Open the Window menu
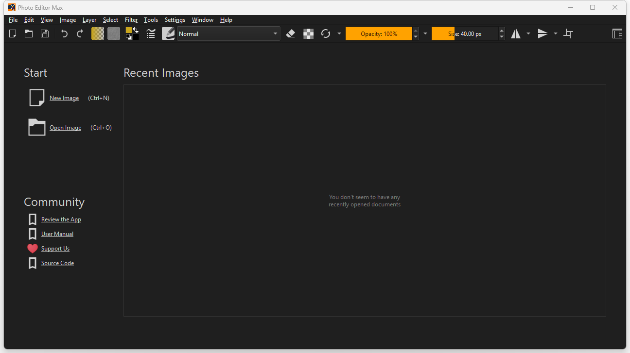Viewport: 630px width, 353px height. pyautogui.click(x=203, y=20)
